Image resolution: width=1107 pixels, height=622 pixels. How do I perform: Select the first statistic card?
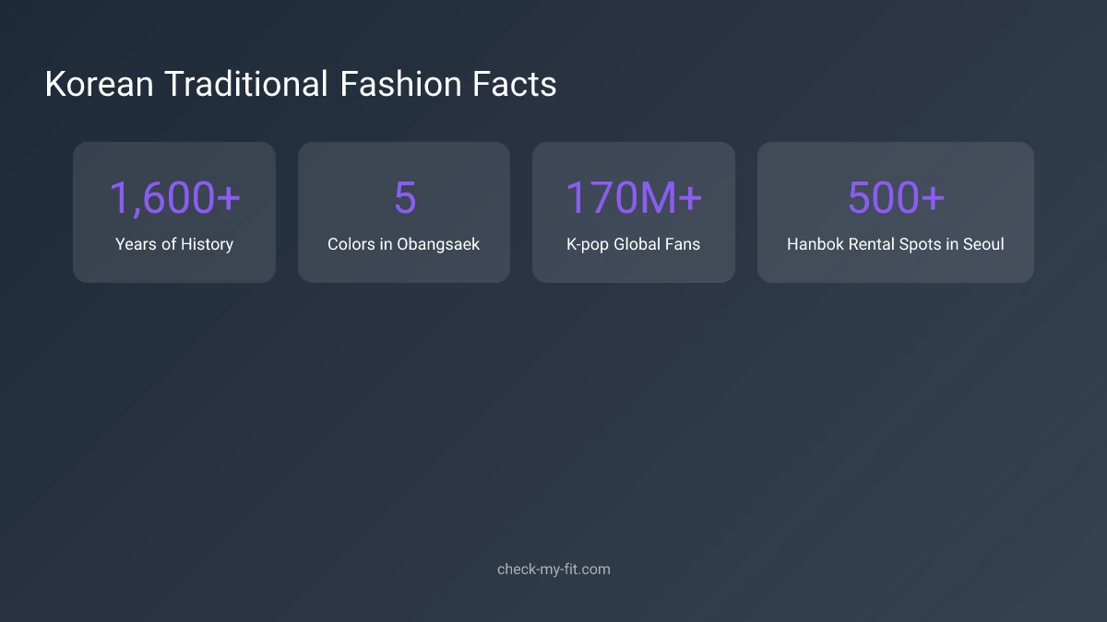[x=174, y=212]
